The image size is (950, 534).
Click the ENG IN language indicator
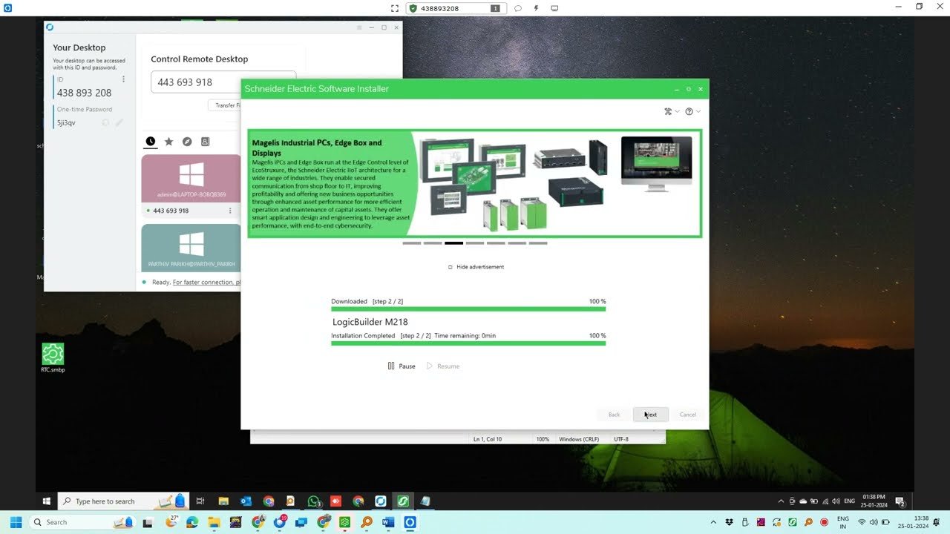coord(843,522)
